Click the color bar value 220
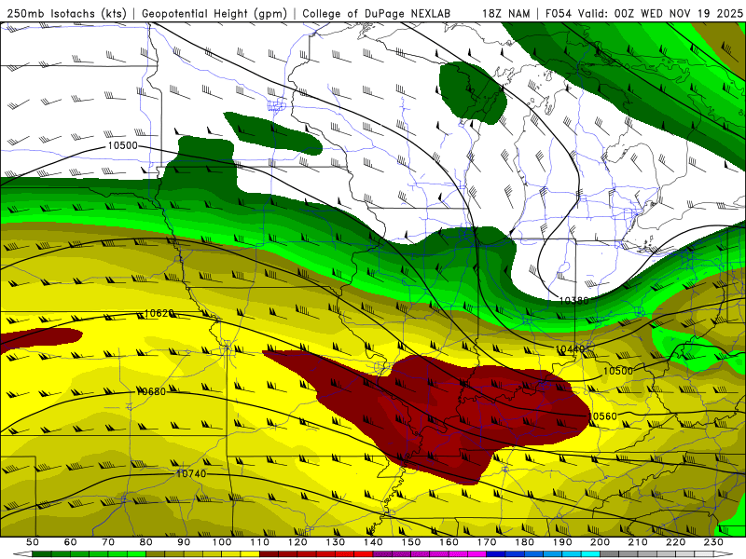 pos(675,542)
